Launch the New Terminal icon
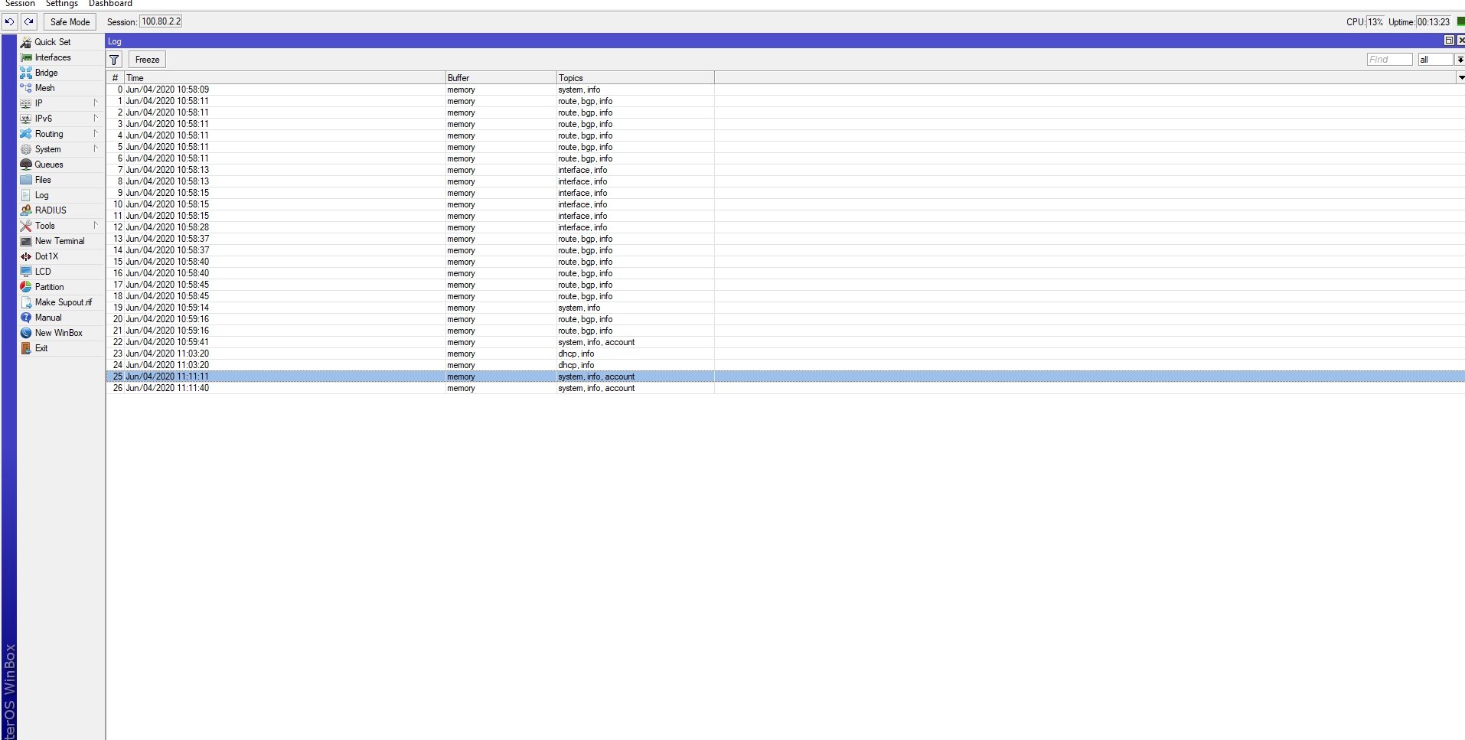 [x=26, y=241]
